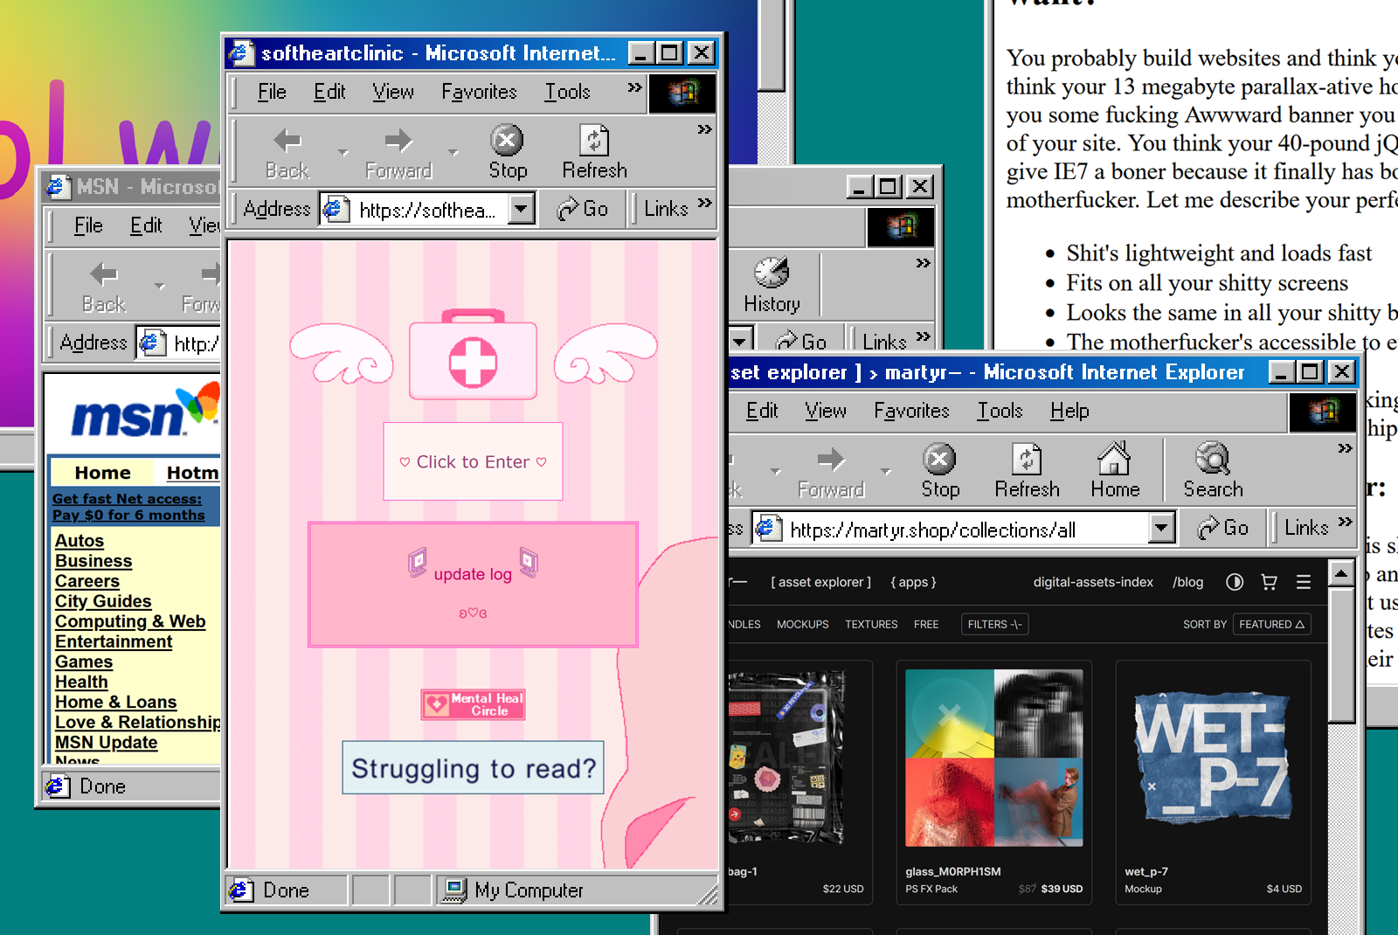
Task: Click Back arrow in softheartclinic window
Action: click(287, 140)
